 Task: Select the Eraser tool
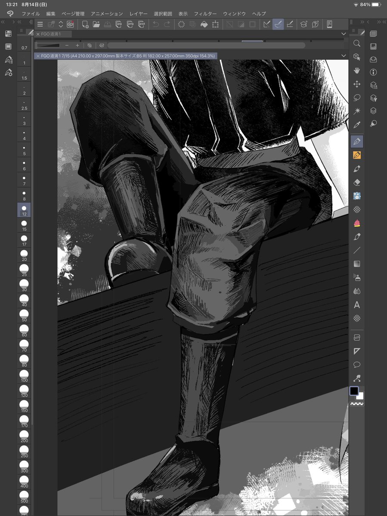[x=356, y=182]
